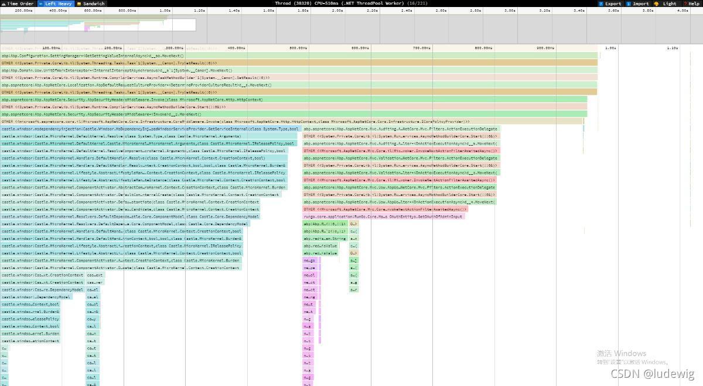Select the castle.windsor DependencyModel frame on the left
This screenshot has height=386, width=703.
pos(36,297)
